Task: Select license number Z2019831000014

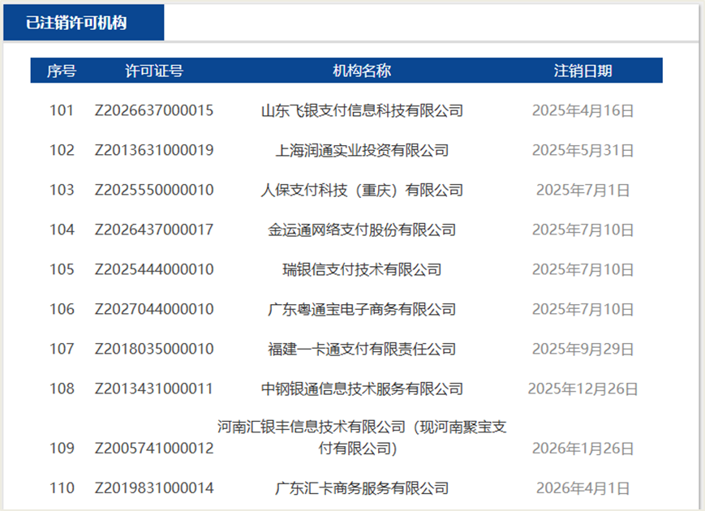Action: pyautogui.click(x=154, y=488)
